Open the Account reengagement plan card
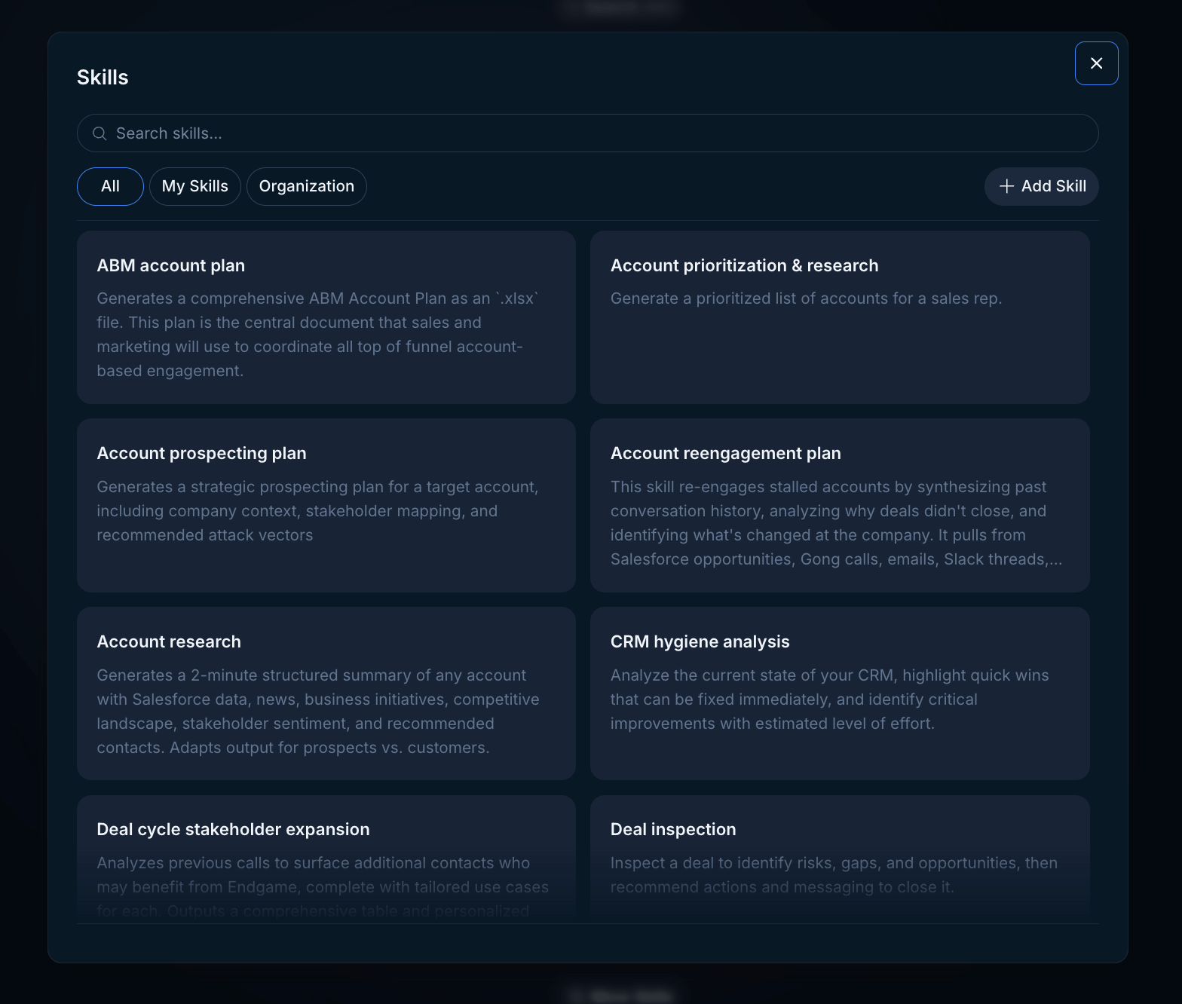 pos(840,505)
